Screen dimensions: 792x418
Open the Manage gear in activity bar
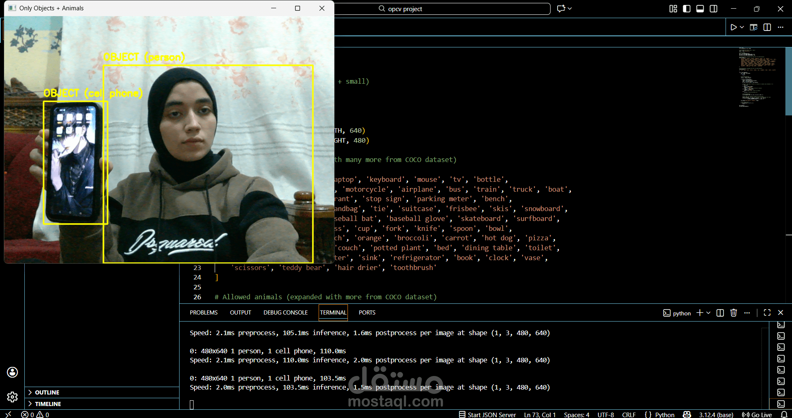tap(12, 397)
